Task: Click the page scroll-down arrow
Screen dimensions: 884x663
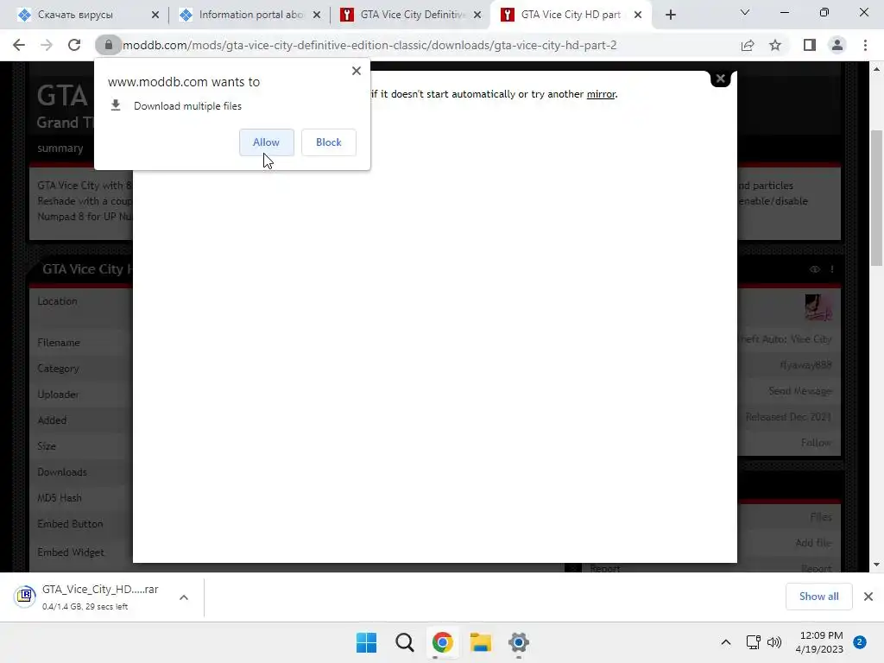Action: [877, 565]
